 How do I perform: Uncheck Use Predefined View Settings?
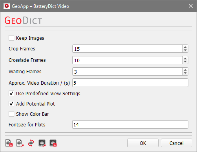point(11,93)
